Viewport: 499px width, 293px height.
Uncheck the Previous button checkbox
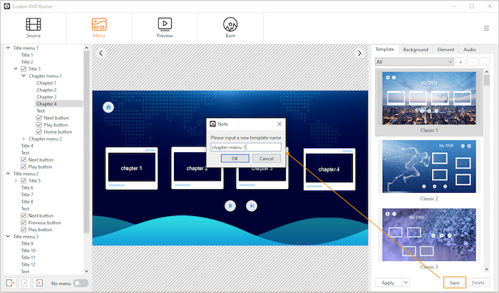24,223
